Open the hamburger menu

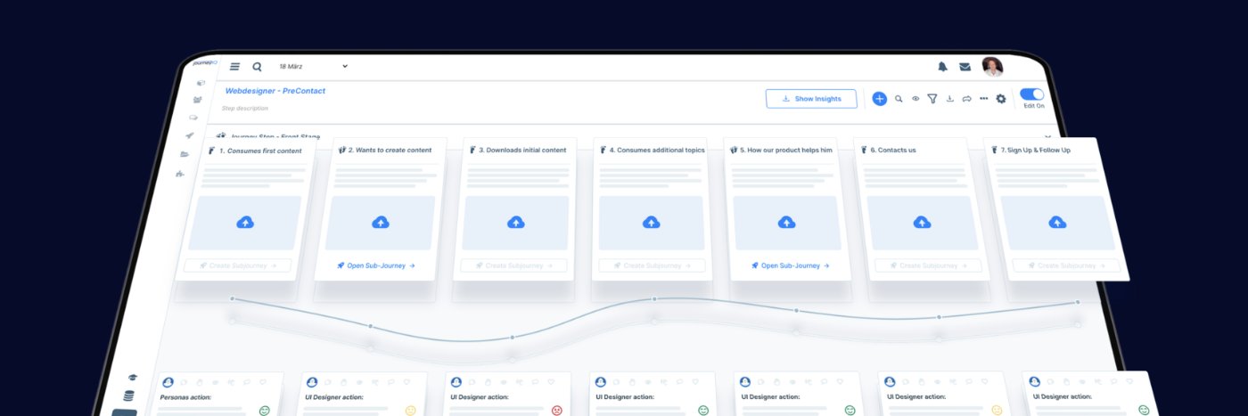(234, 67)
